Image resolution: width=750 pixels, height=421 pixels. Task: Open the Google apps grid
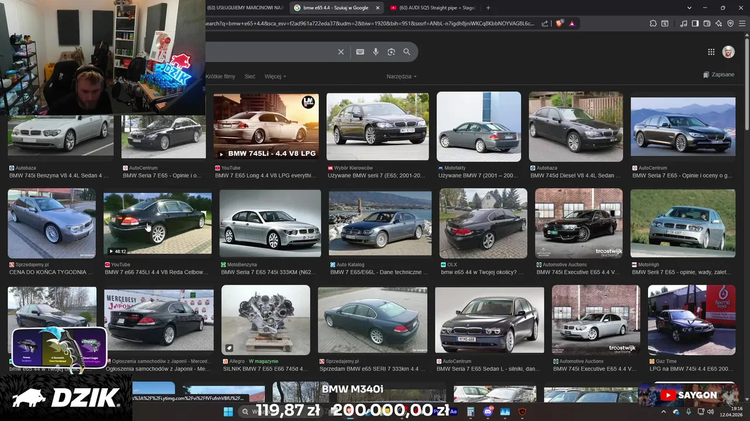711,52
